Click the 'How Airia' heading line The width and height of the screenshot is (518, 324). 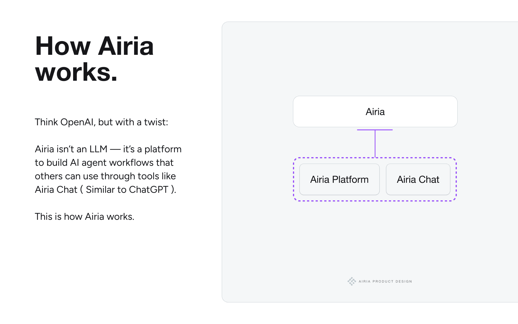coord(94,46)
